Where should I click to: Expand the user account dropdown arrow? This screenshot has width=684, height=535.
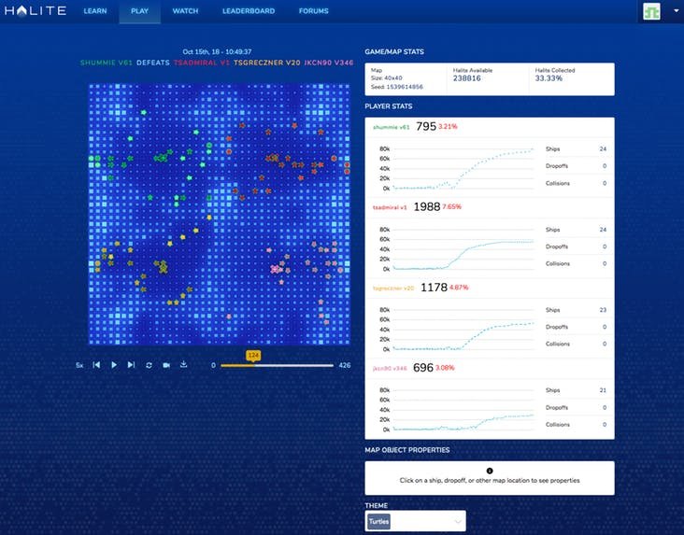pyautogui.click(x=677, y=10)
